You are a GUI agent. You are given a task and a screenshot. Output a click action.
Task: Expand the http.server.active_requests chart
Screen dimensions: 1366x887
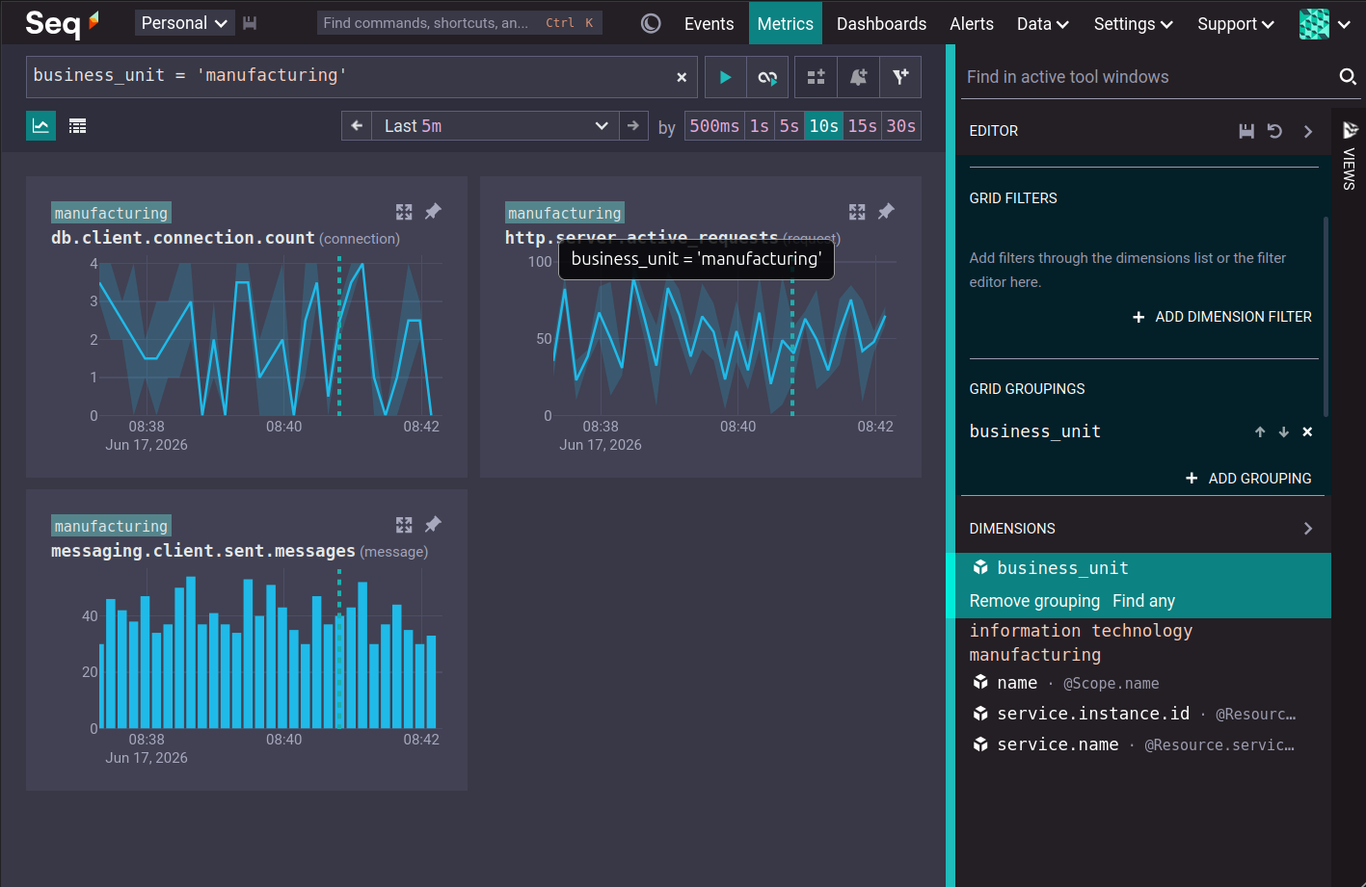(x=857, y=212)
